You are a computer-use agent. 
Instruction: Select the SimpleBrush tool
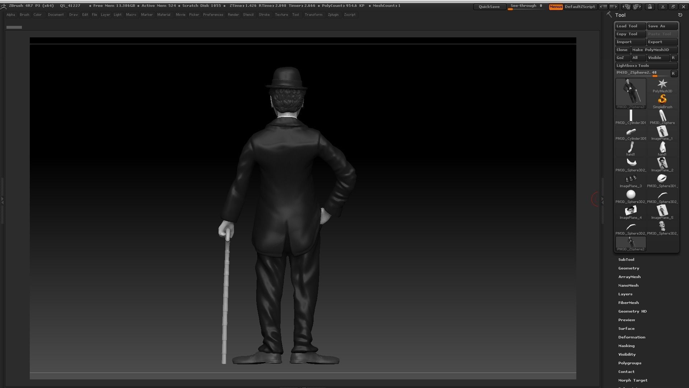coord(662,102)
